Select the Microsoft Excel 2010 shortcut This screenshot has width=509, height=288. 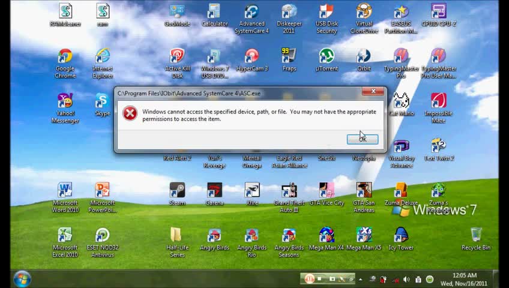click(65, 242)
